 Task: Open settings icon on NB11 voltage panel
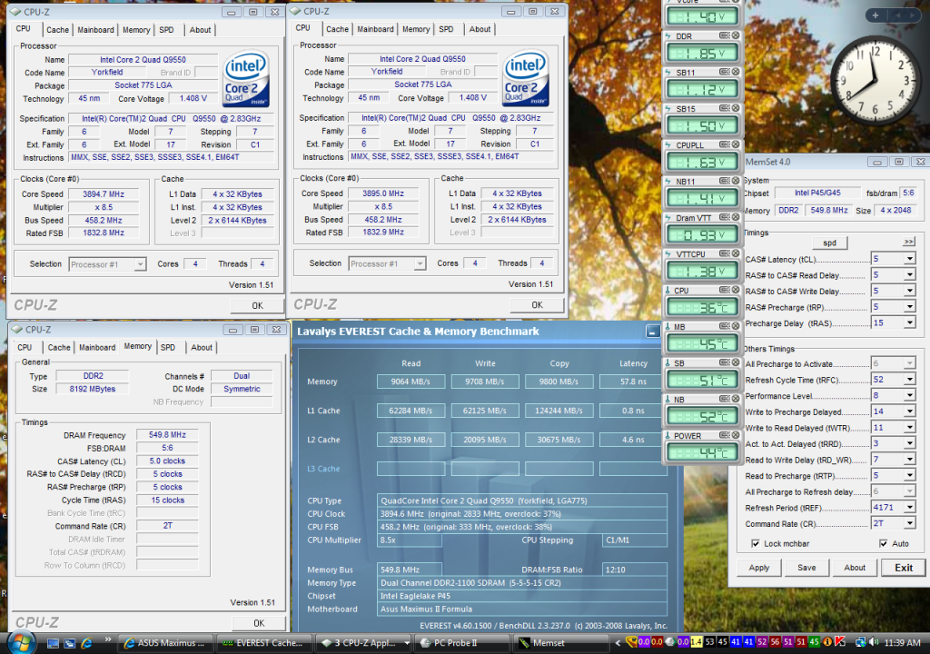point(724,181)
